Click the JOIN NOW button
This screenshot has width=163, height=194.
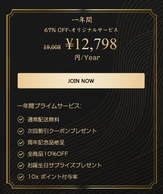coord(81,81)
